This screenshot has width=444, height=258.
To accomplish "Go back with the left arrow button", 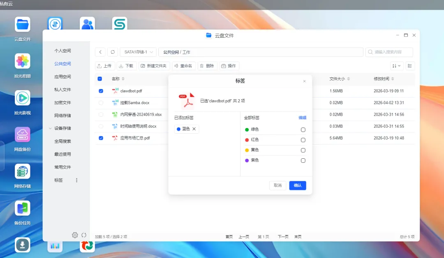I will pyautogui.click(x=100, y=52).
